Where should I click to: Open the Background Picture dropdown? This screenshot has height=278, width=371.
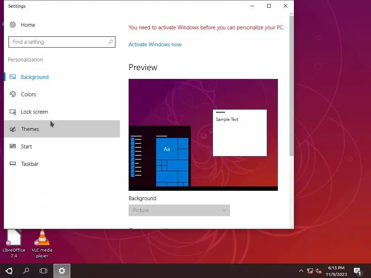tap(179, 210)
